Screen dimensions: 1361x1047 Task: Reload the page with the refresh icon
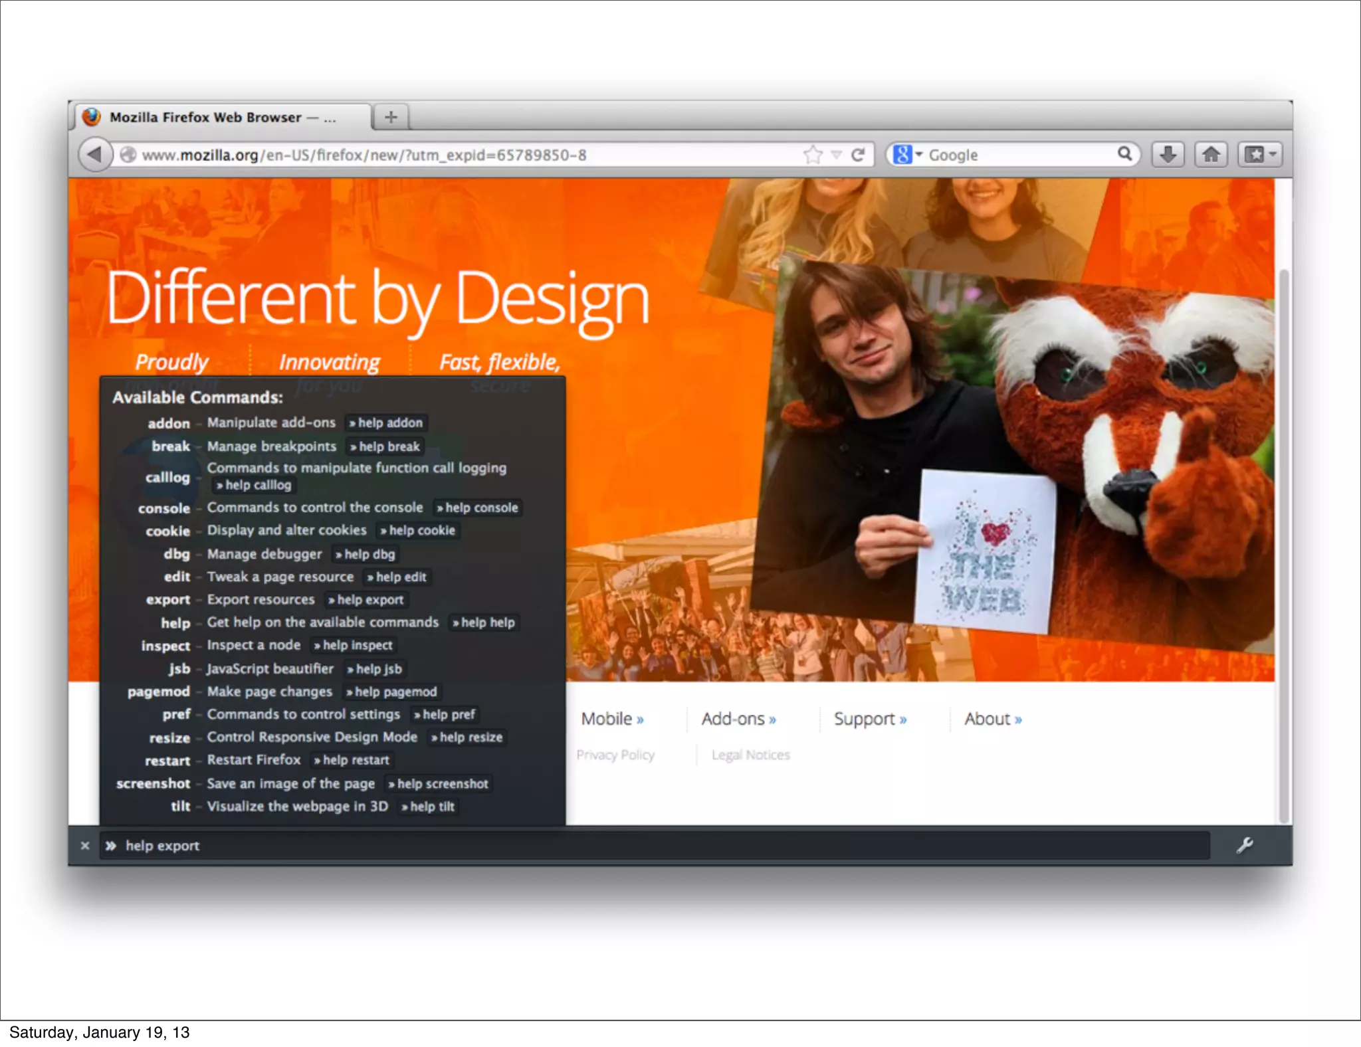(x=858, y=155)
